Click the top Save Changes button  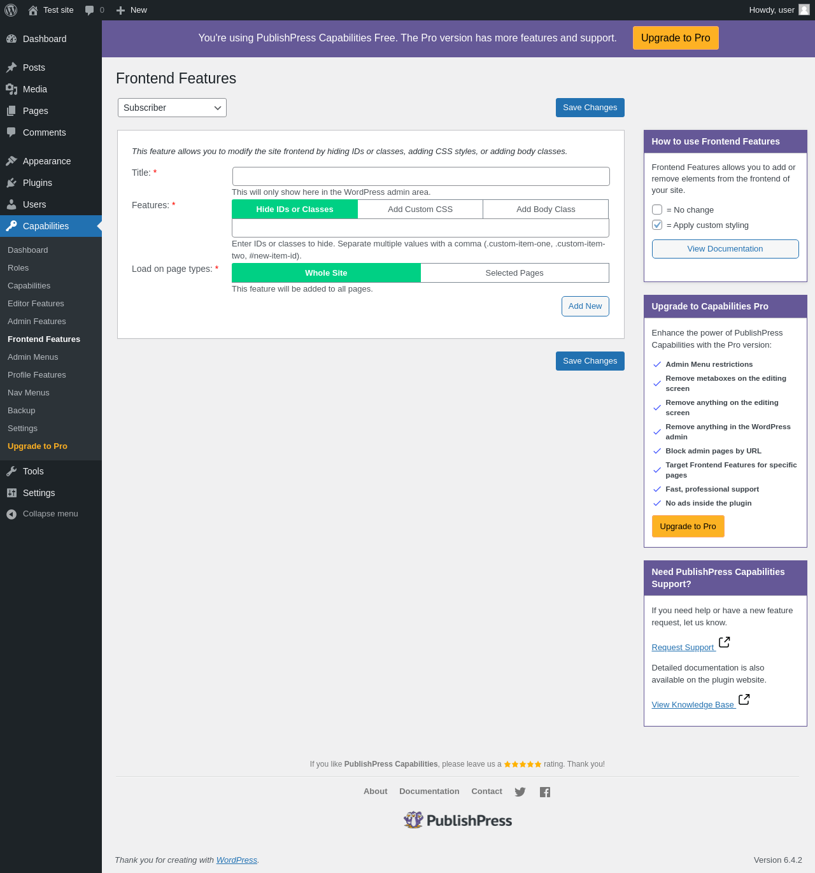(x=590, y=108)
